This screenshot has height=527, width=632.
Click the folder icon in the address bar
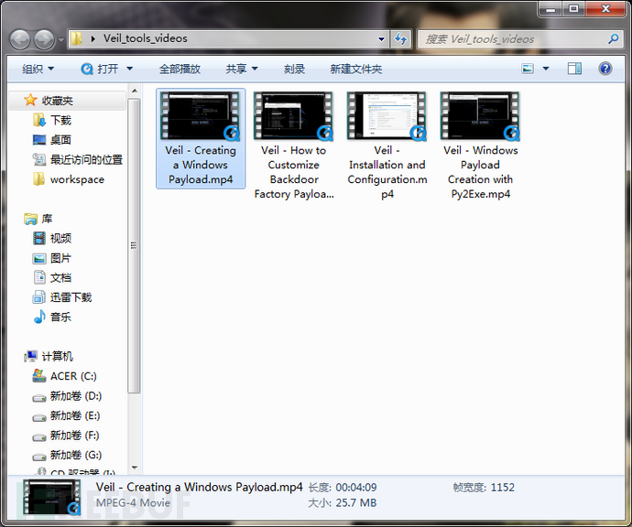click(76, 38)
